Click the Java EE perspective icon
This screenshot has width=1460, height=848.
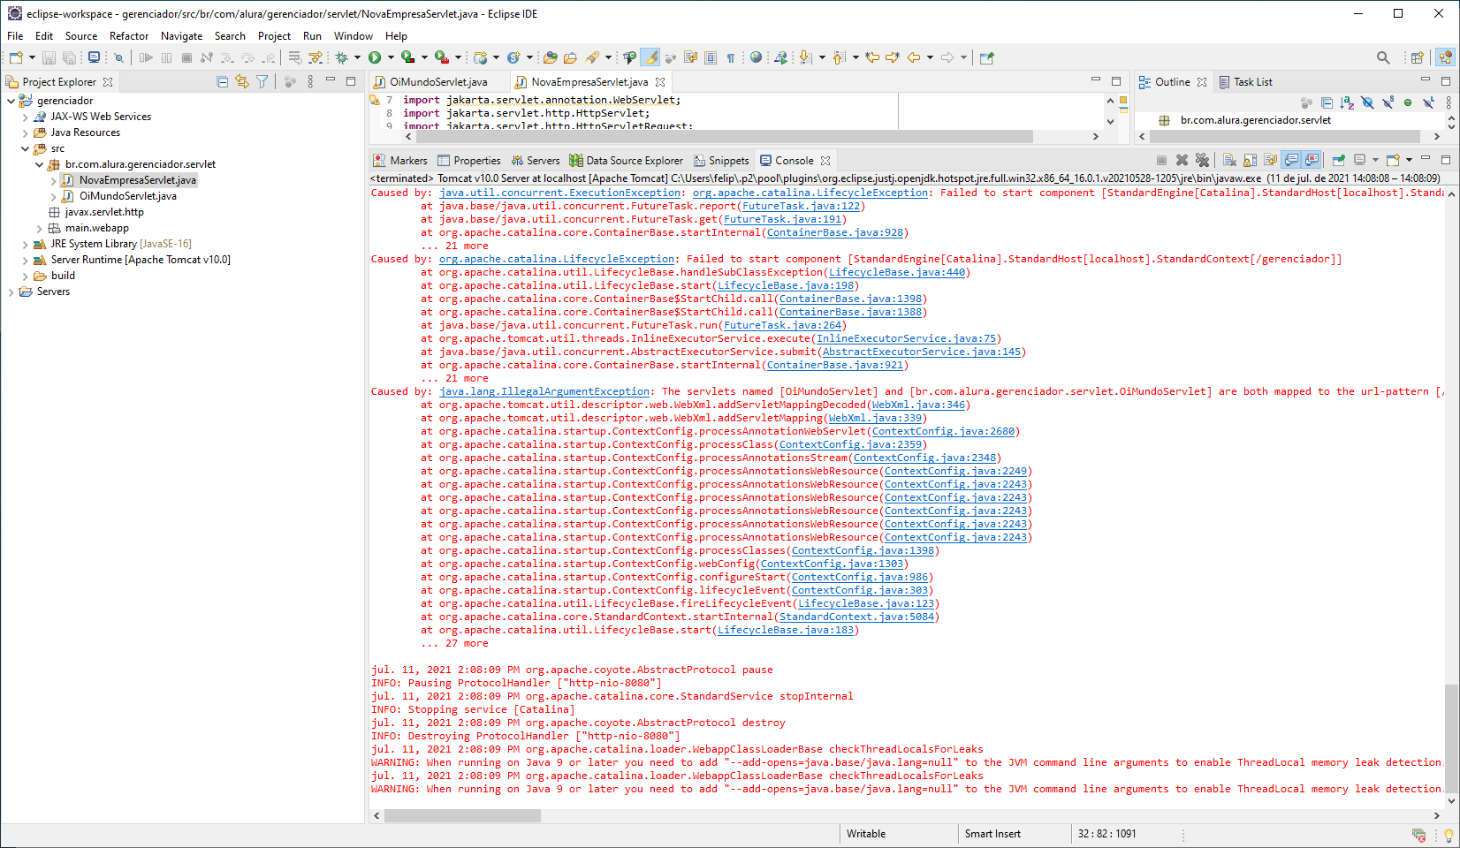pyautogui.click(x=1446, y=57)
